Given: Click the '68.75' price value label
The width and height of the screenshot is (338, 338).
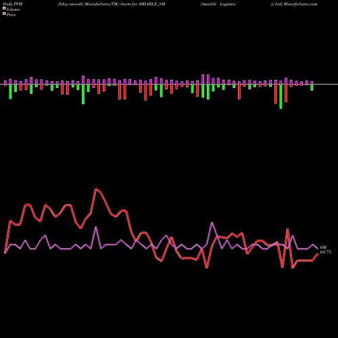Looking at the screenshot, I should 325,252.
